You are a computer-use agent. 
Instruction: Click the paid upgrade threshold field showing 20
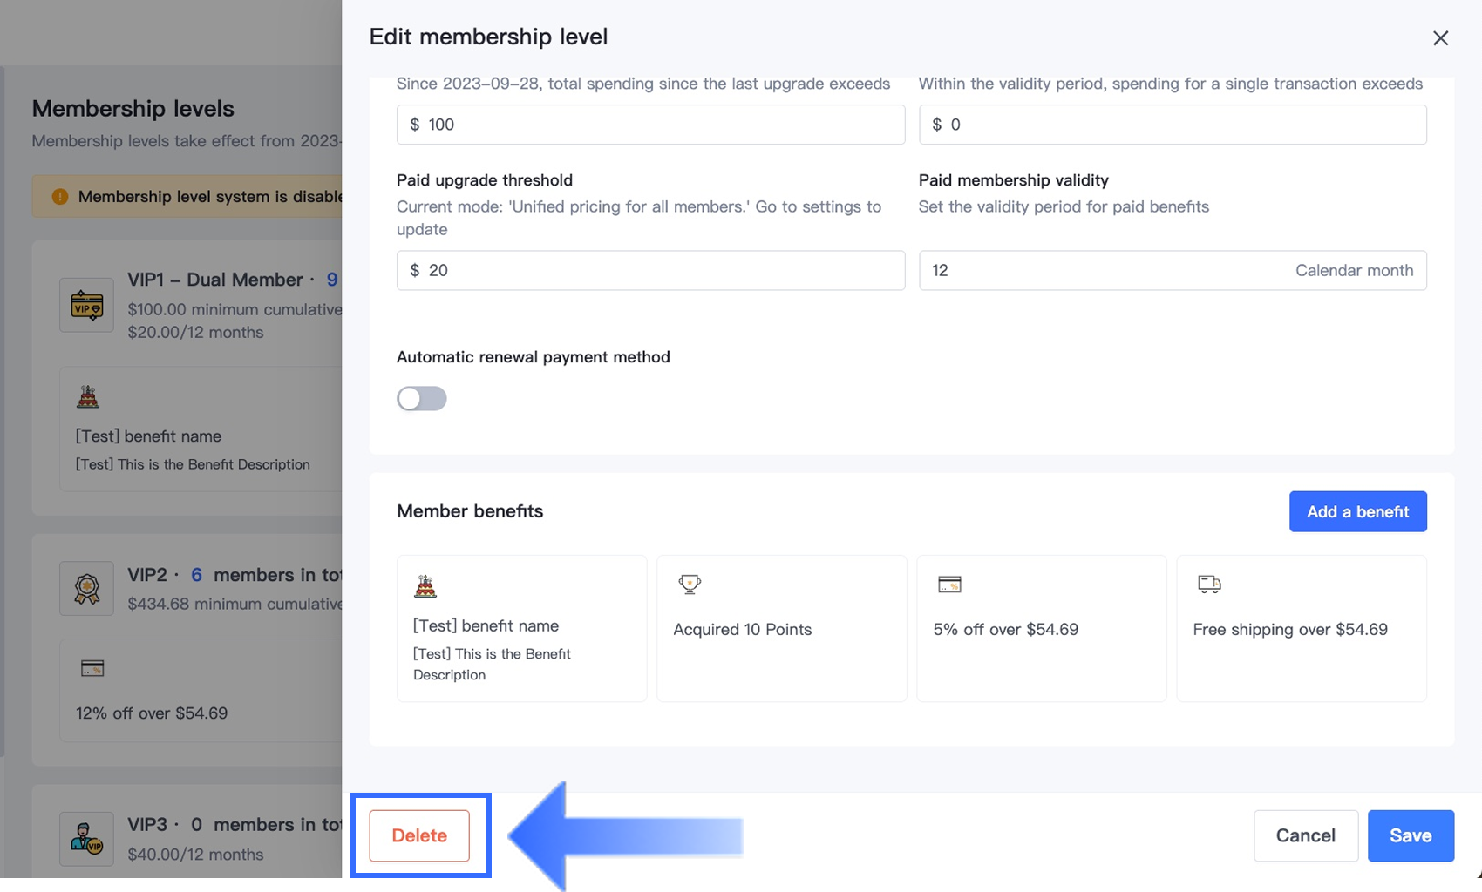[650, 271]
